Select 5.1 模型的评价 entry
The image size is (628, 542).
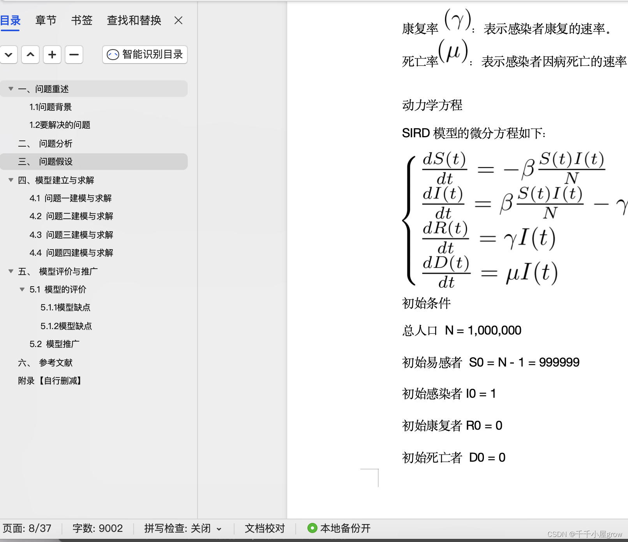58,289
